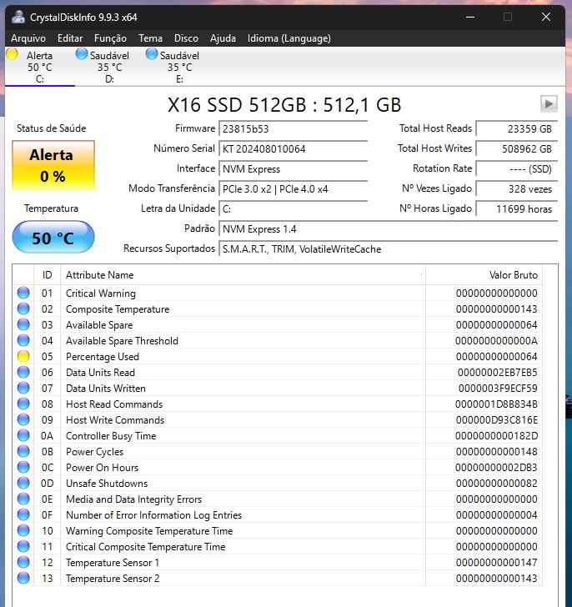Click the power-on count value 328 vezes
The height and width of the screenshot is (607, 572).
[x=517, y=189]
